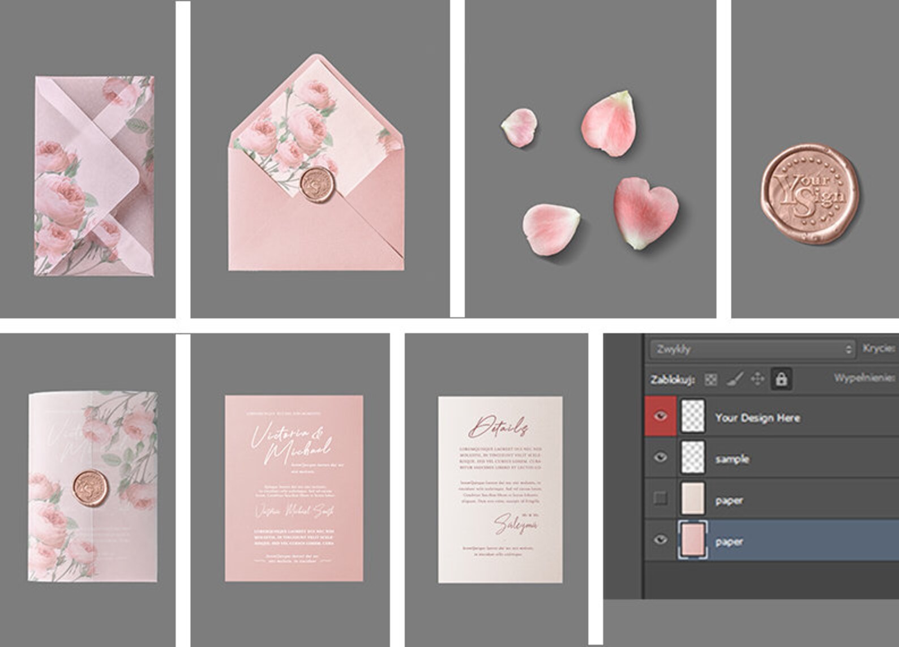Hide the Your Design Here layer
The image size is (899, 647).
click(x=660, y=417)
